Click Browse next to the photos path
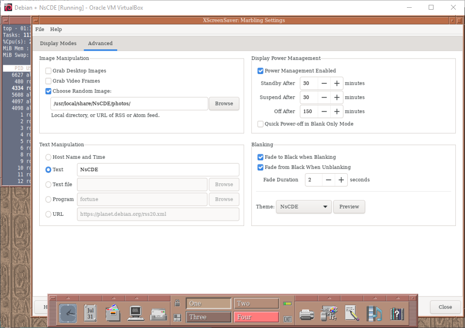Screen dimensions: 465x328 [x=224, y=104]
